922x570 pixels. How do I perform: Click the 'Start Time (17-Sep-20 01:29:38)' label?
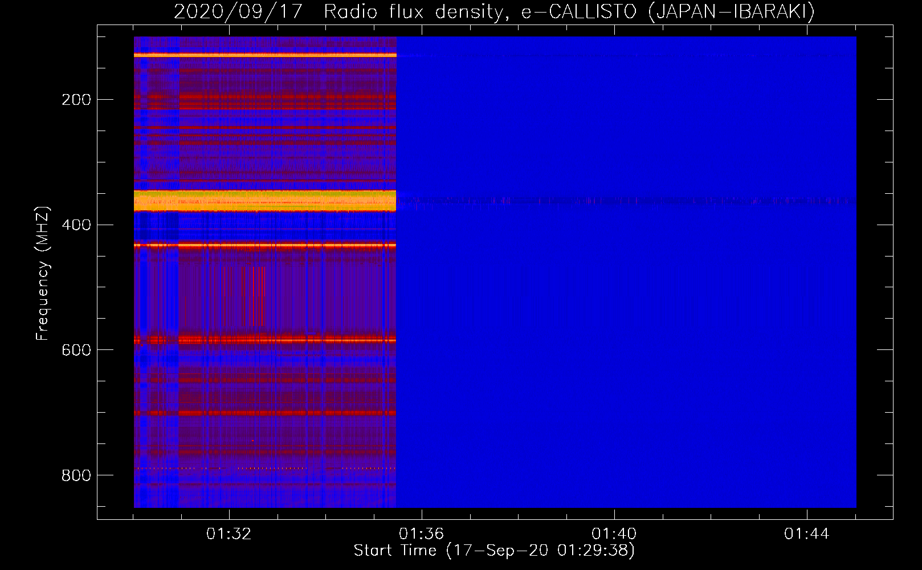[x=494, y=551]
